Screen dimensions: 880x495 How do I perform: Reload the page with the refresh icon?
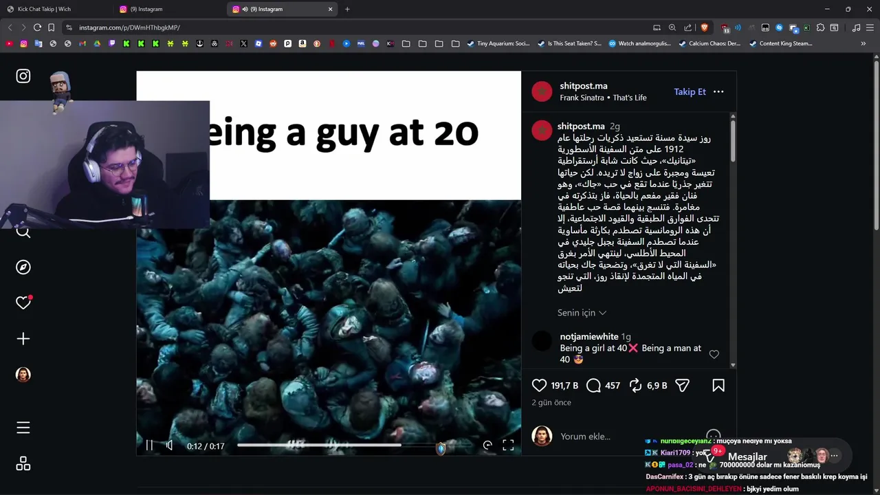[37, 27]
